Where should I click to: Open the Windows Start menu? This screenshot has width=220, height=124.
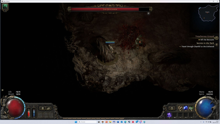(x=76, y=122)
